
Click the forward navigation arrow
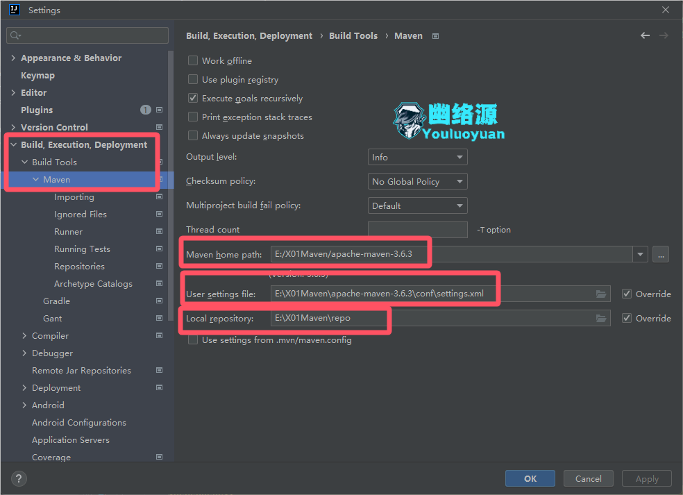click(664, 35)
